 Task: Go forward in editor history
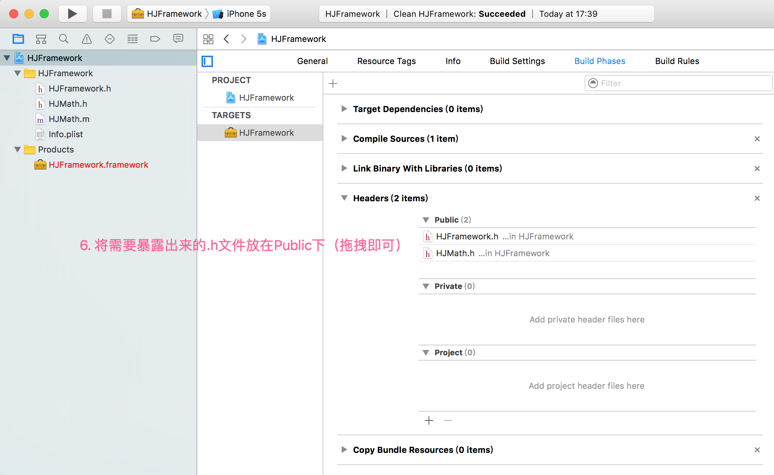(244, 39)
